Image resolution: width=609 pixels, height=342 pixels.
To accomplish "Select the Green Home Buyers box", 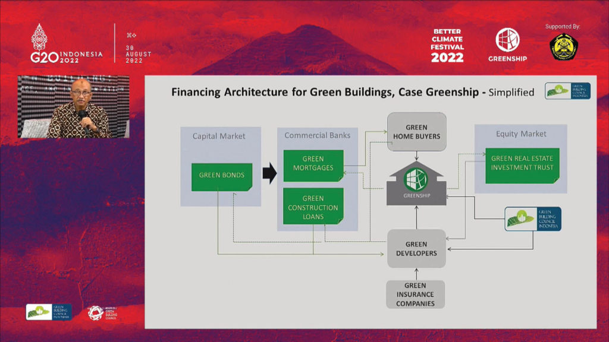I will click(417, 132).
